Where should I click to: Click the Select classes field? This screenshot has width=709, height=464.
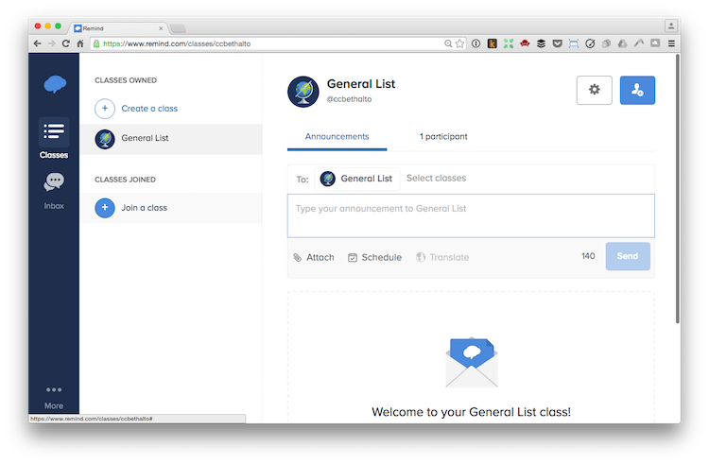coord(436,178)
